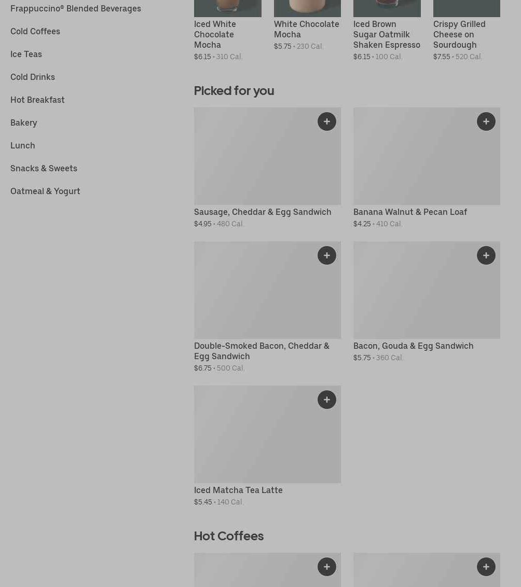The height and width of the screenshot is (587, 521).
Task: Add Sausage, Cheddar & Egg Sandwich with plus icon
Action: coord(327,121)
